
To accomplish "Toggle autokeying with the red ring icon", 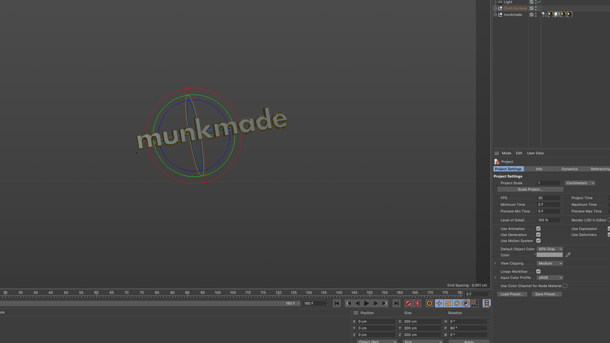I will click(x=417, y=303).
